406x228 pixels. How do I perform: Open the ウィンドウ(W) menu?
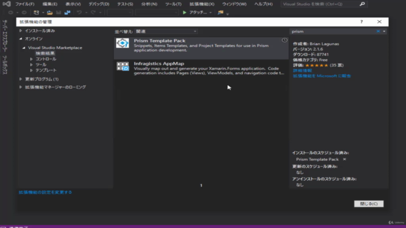(x=234, y=4)
